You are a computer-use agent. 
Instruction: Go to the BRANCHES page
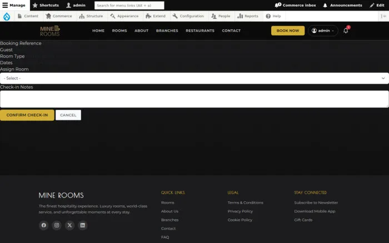[167, 31]
